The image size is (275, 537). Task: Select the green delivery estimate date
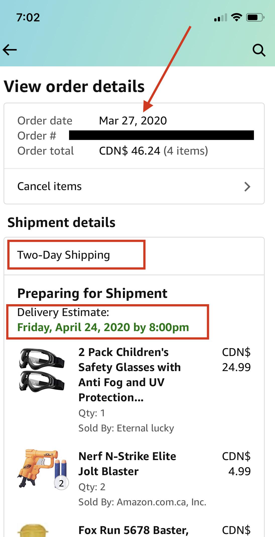point(103,327)
